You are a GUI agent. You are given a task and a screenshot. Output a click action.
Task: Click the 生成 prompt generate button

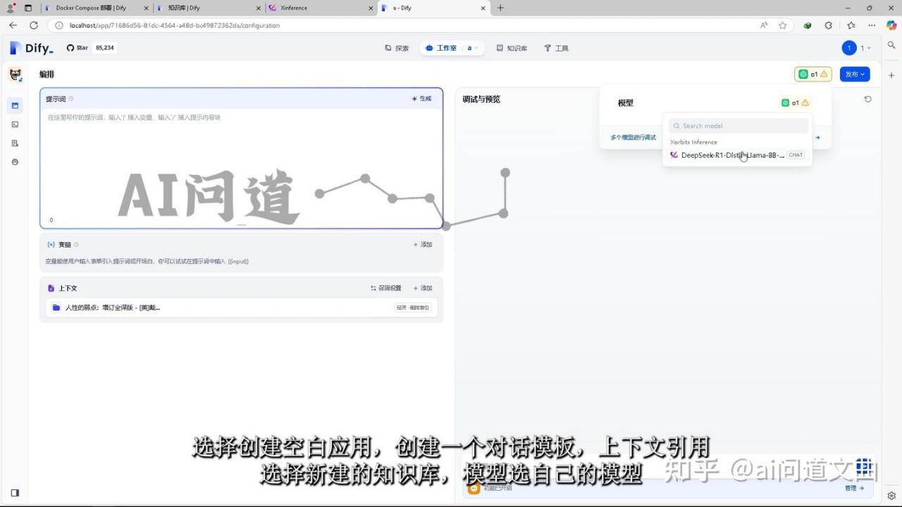tap(421, 99)
